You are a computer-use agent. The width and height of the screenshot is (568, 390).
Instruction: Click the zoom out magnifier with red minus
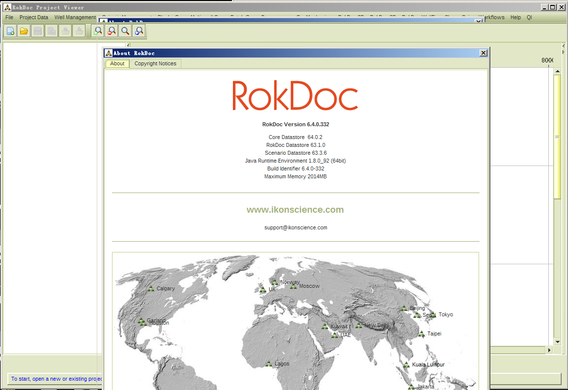click(x=112, y=31)
